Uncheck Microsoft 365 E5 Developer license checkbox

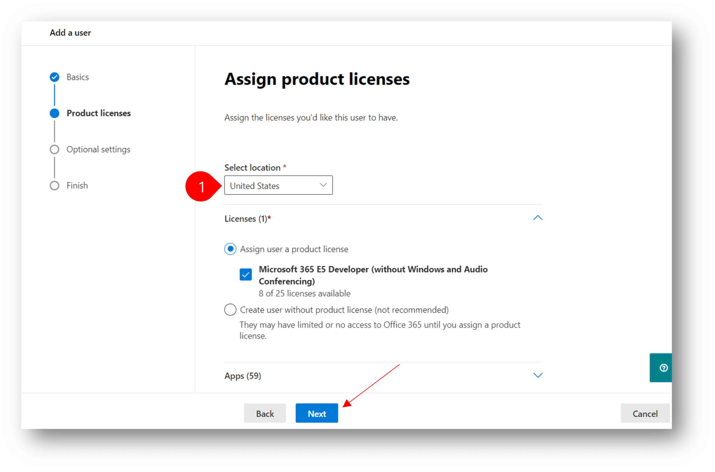(x=246, y=275)
